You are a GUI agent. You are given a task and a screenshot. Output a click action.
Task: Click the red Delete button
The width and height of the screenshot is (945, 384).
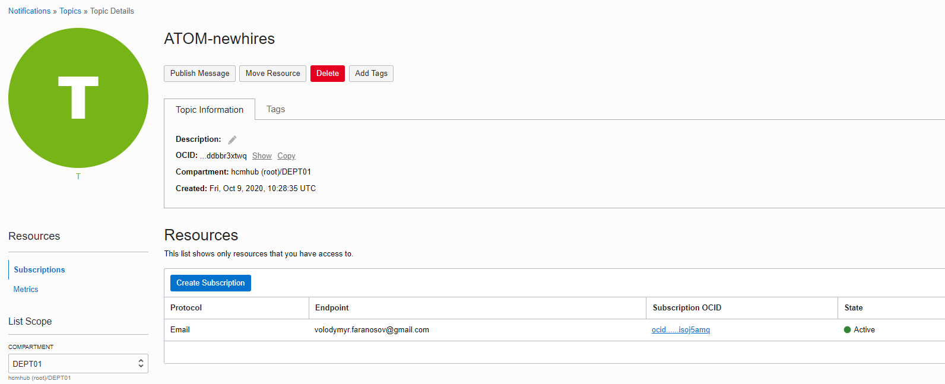point(327,74)
